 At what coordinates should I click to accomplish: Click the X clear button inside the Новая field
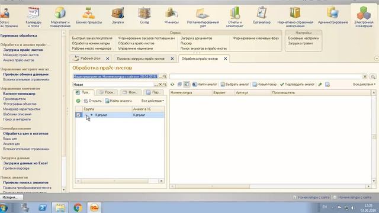[160, 84]
